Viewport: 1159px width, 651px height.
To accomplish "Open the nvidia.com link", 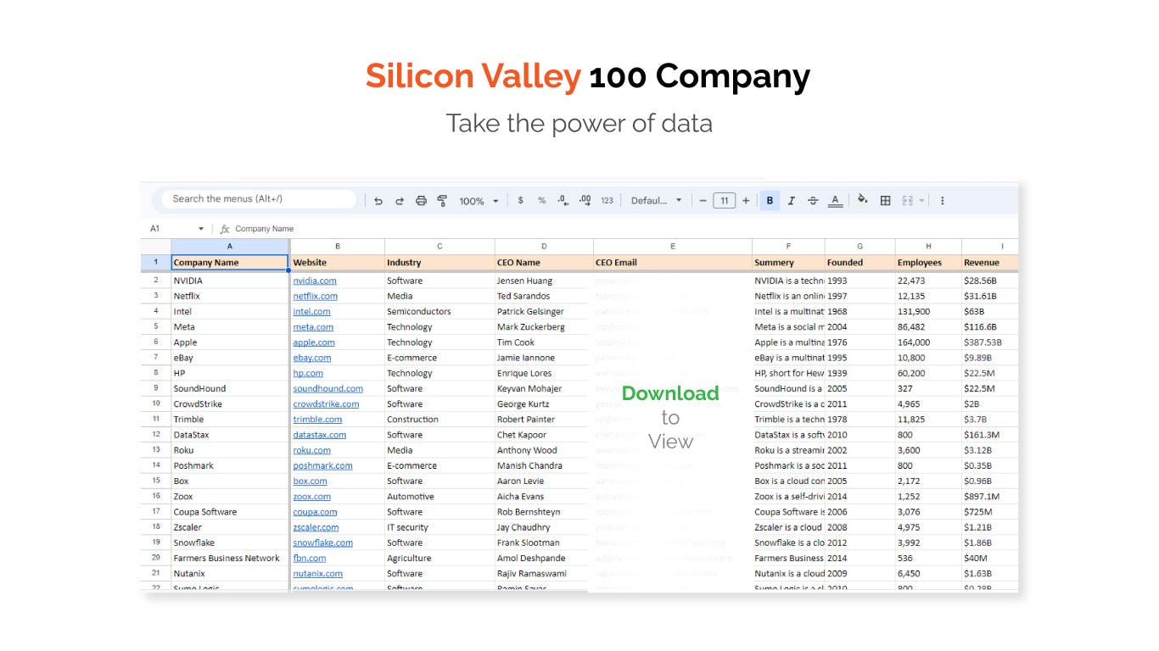I will 315,281.
